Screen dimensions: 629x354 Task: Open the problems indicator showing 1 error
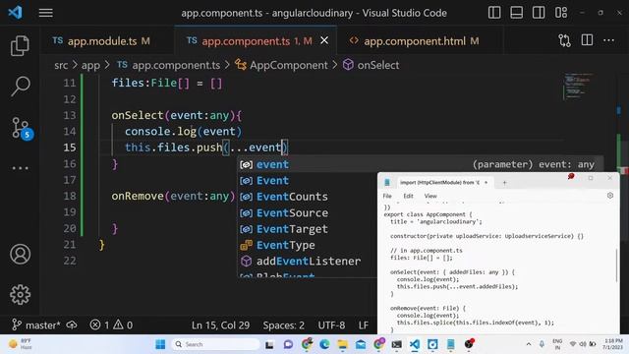pos(111,324)
